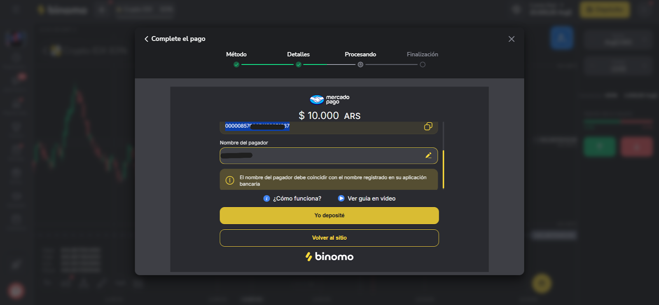Click the Yo deposité button
659x305 pixels.
click(329, 216)
